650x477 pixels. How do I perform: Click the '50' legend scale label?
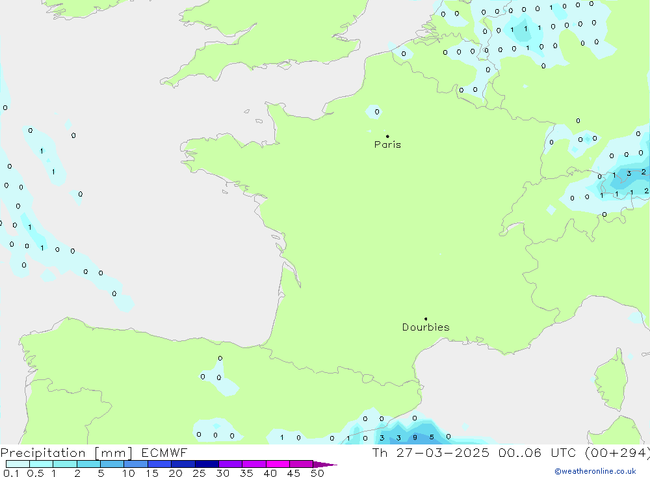tap(317, 473)
